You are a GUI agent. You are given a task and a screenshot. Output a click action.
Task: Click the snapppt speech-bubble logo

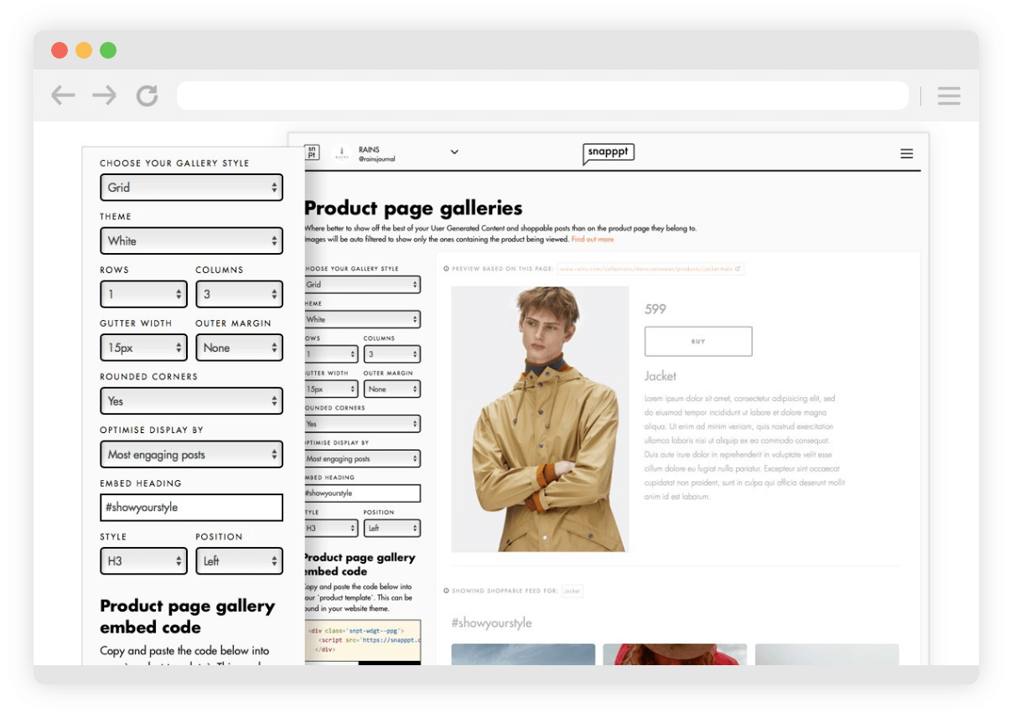point(609,153)
